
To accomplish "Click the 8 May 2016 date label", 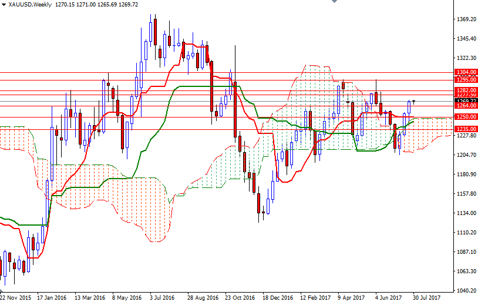I will [127, 298].
